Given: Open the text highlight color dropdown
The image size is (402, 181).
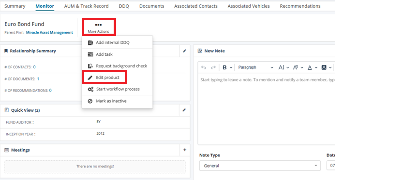Looking at the screenshot, I should [x=327, y=67].
